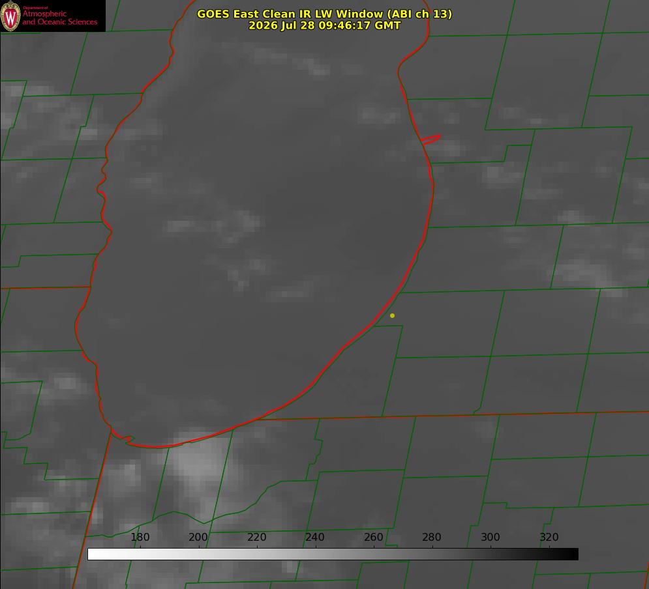The width and height of the screenshot is (649, 589).
Task: Click the 220 tick label on the colorbar
Action: [256, 537]
